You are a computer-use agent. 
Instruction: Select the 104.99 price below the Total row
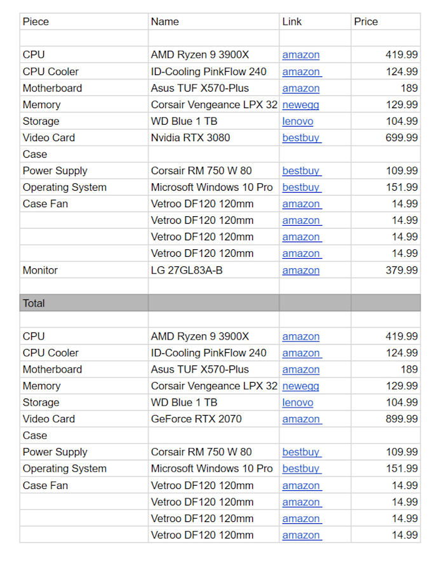click(386, 402)
